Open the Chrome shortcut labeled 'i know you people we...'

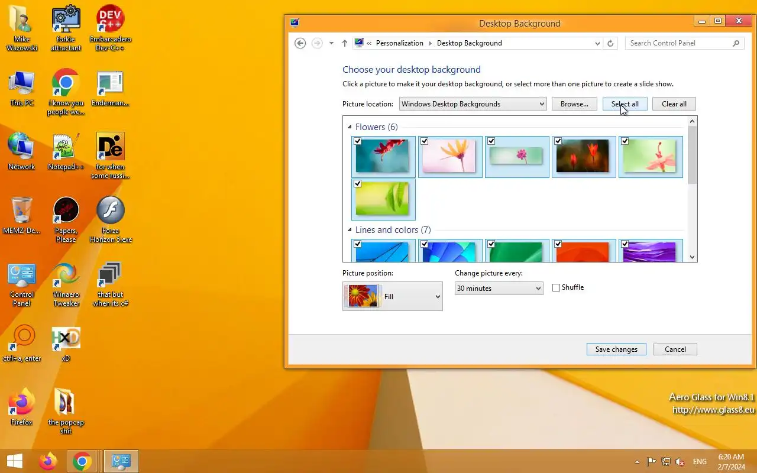coord(66,93)
